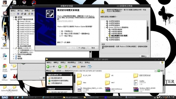Select radio 是，只有現在(Y)
This screenshot has width=176, height=99.
click(60, 31)
